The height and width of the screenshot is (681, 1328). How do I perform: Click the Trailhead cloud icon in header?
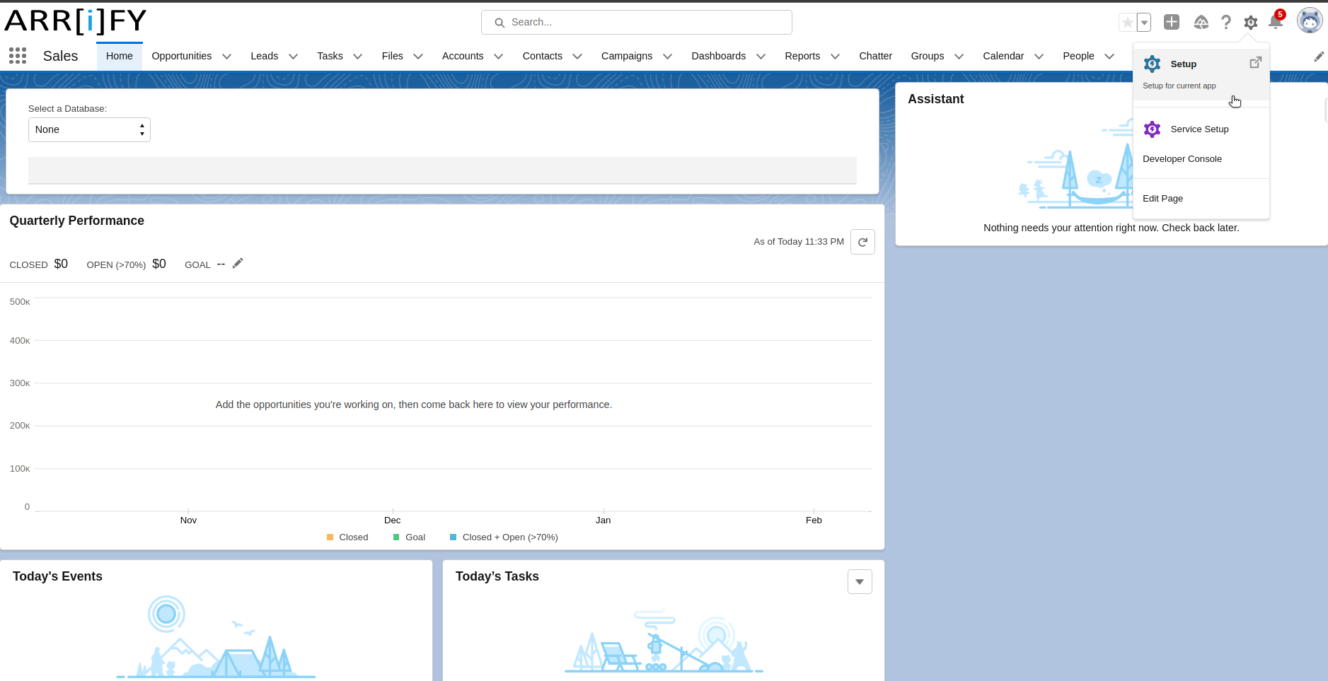pyautogui.click(x=1201, y=22)
